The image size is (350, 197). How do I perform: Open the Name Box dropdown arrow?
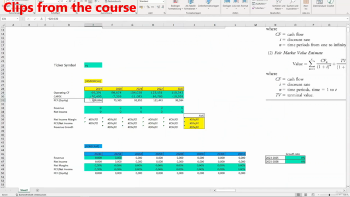17,19
